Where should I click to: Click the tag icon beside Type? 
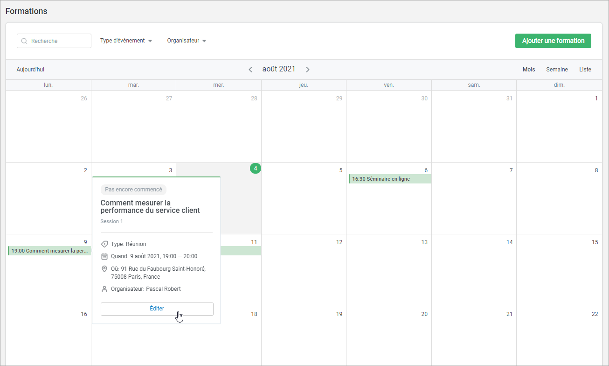(104, 244)
